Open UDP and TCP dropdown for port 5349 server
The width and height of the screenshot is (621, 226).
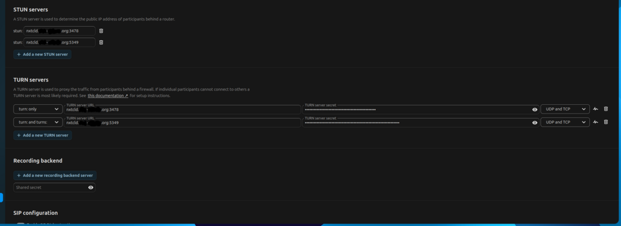[x=565, y=122]
